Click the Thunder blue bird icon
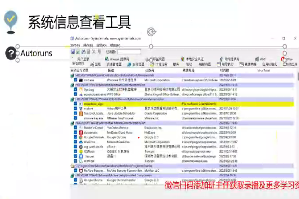The height and width of the screenshot is (199, 299). 81,156
